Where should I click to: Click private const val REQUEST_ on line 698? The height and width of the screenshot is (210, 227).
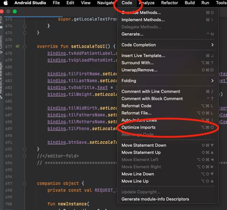(x=82, y=190)
